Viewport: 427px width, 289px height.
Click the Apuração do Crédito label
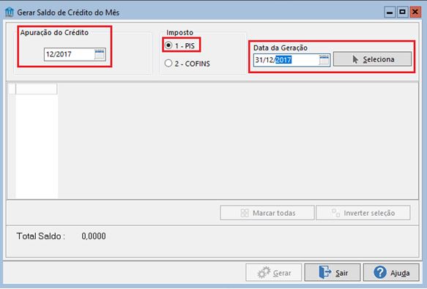(54, 32)
